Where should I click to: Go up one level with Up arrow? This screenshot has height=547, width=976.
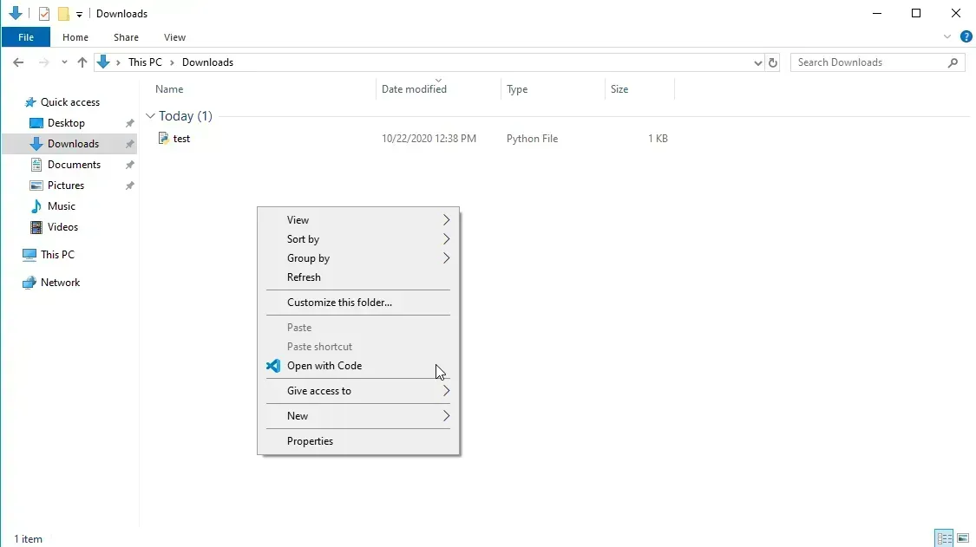[x=82, y=62]
